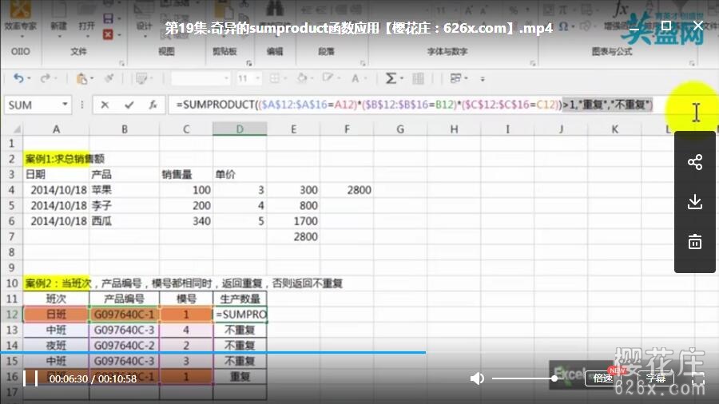719x404 pixels.
Task: Open the 字体与数字 group dialog launcher
Action: (532, 63)
